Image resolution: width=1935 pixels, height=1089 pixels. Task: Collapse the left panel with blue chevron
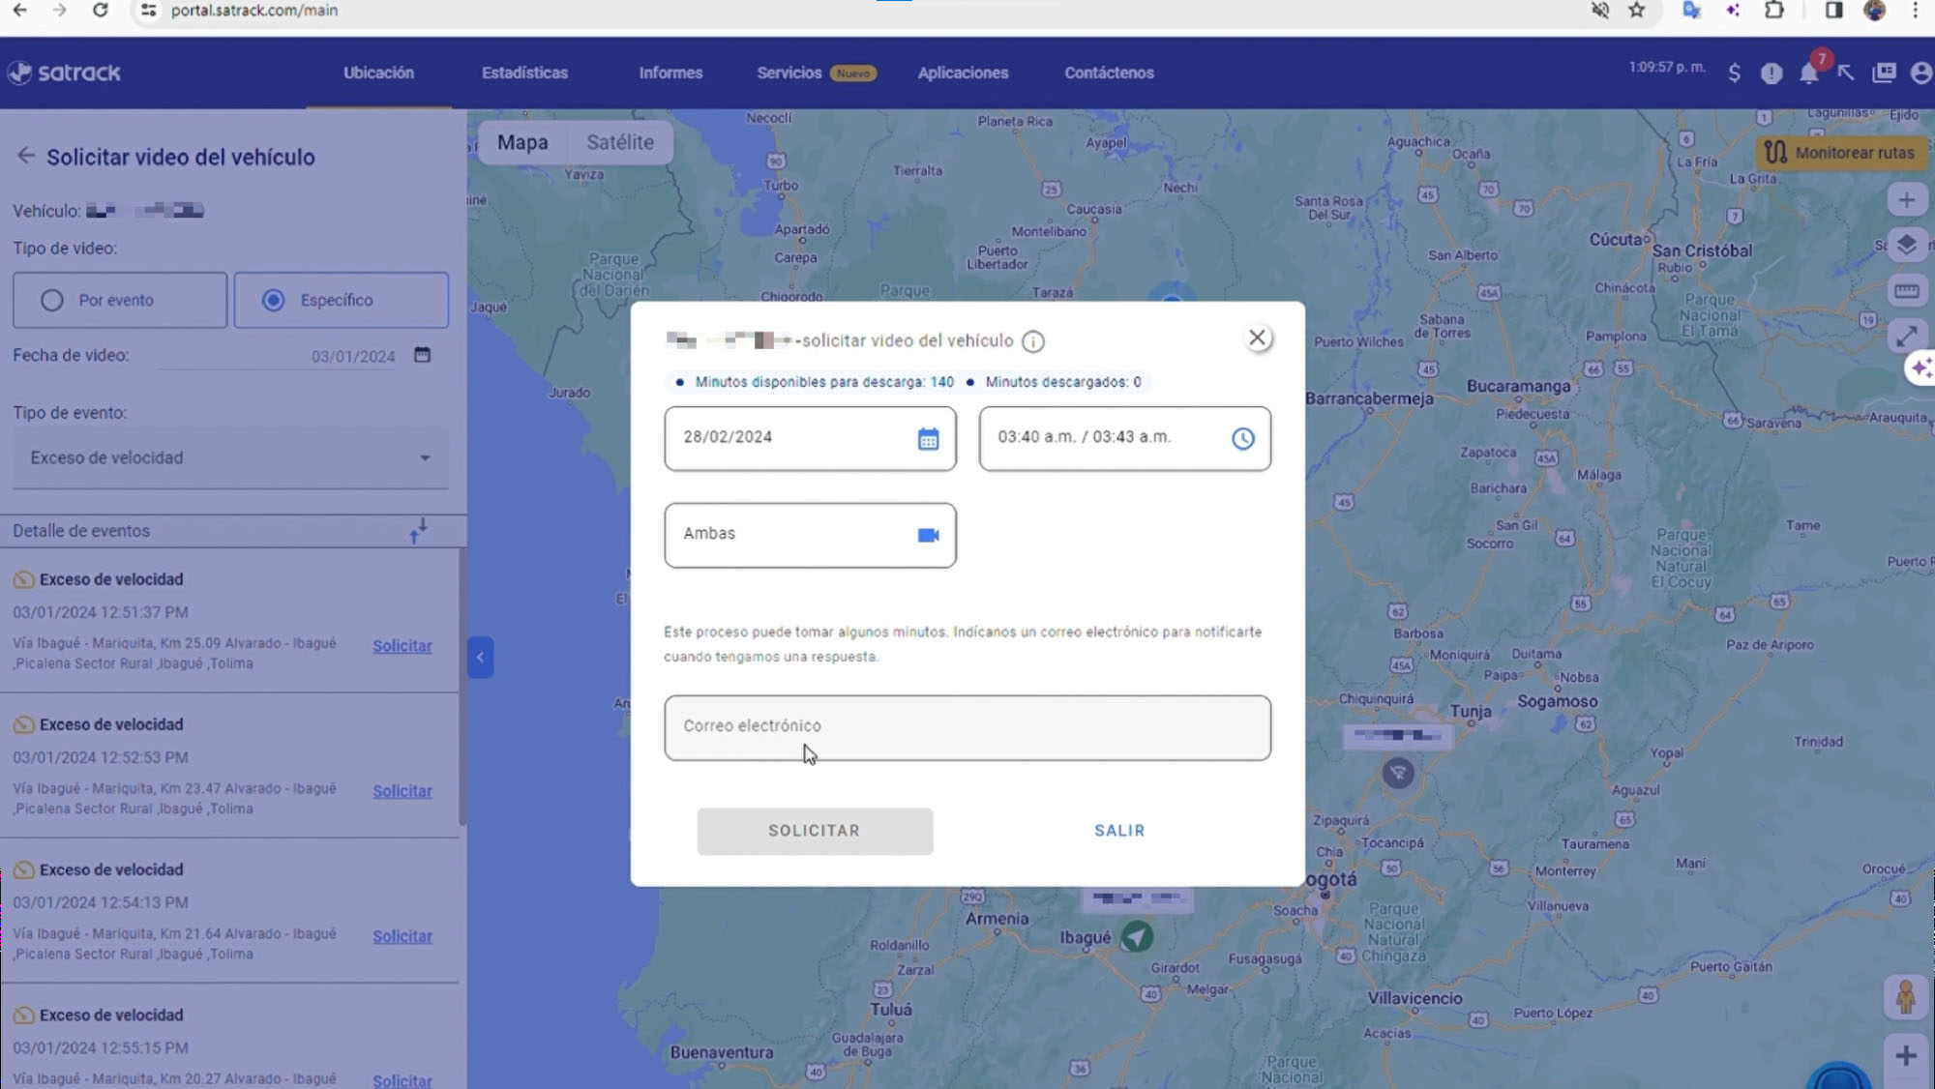coord(480,658)
